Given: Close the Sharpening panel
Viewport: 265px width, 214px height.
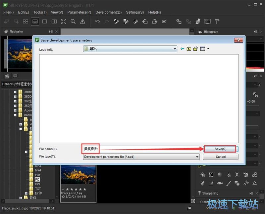Looking at the screenshot, I should (x=257, y=193).
